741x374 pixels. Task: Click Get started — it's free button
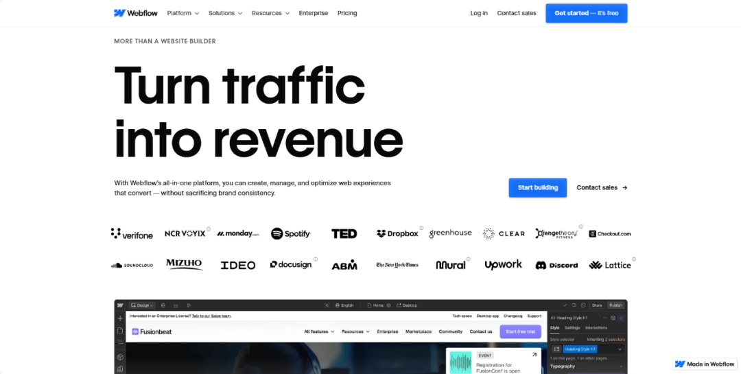pos(587,13)
